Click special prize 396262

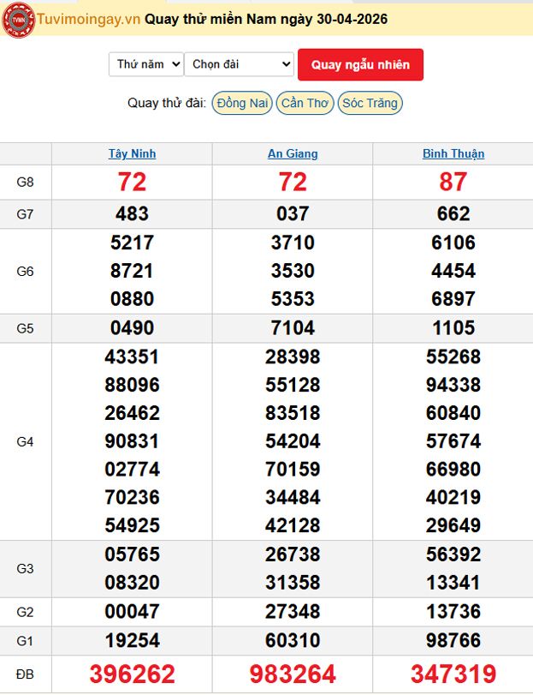click(x=133, y=674)
